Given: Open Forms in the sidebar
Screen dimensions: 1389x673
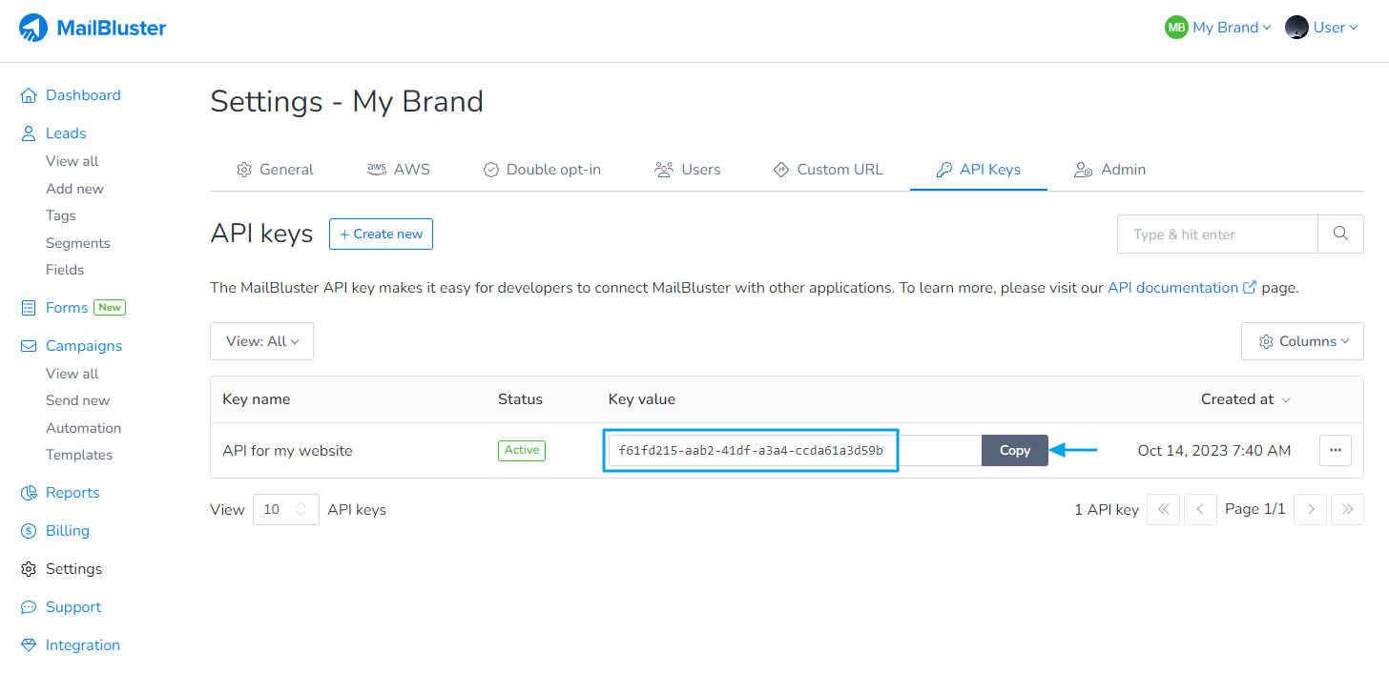Looking at the screenshot, I should point(67,308).
